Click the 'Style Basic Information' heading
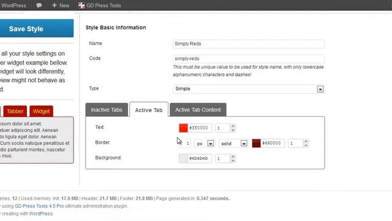Image resolution: width=392 pixels, height=221 pixels. 116,28
